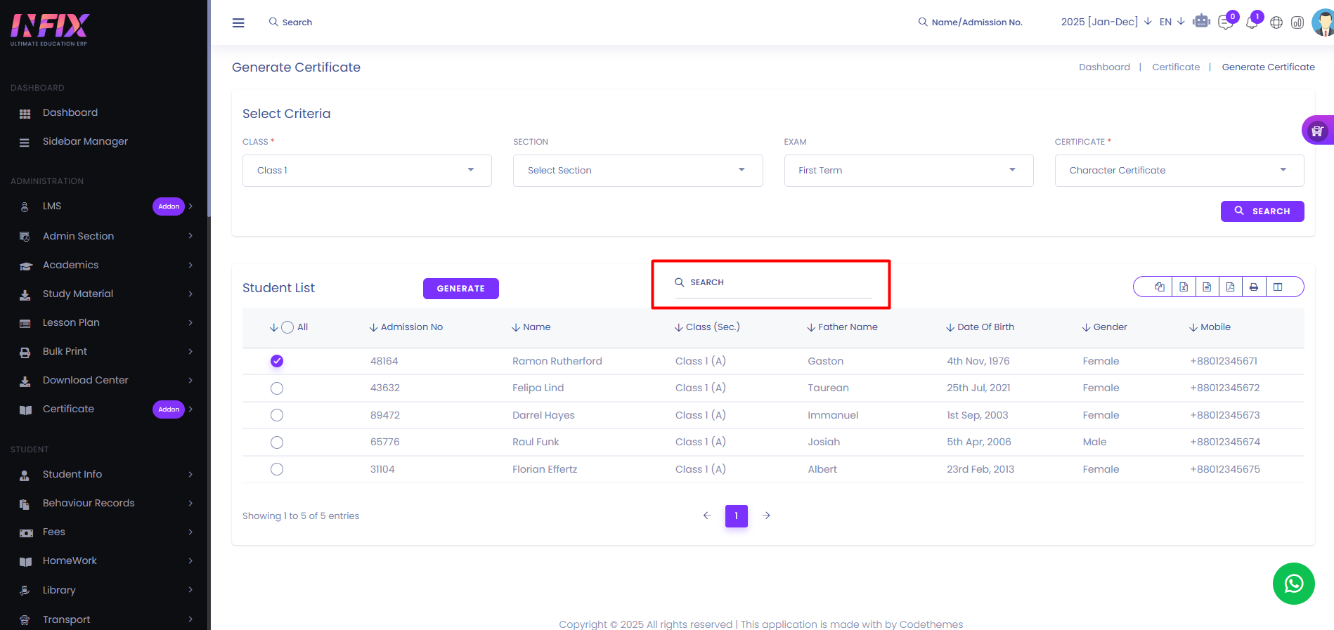This screenshot has width=1334, height=630.
Task: Sort by Class (Sec.) column
Action: [708, 327]
